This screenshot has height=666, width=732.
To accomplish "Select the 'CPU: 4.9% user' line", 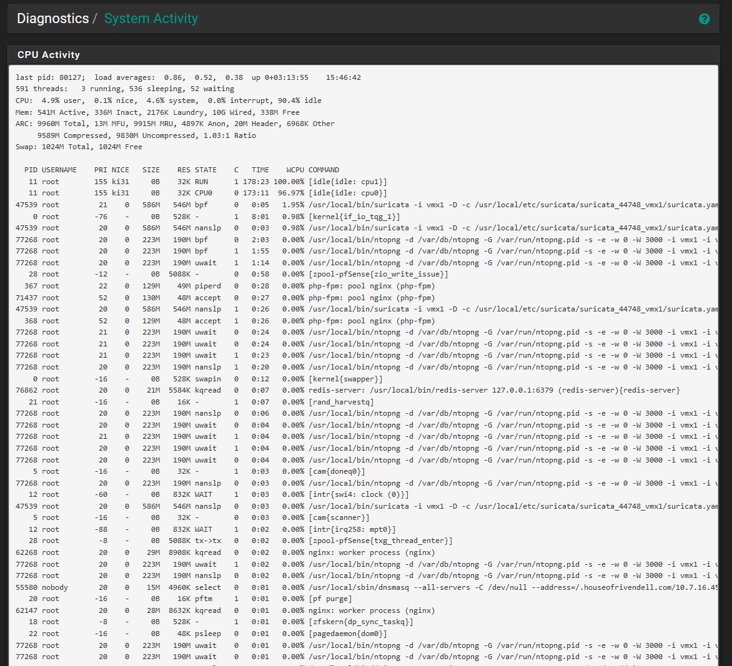I will (169, 100).
